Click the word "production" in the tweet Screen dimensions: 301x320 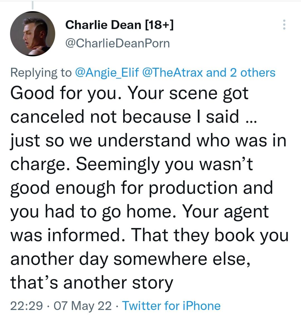click(193, 188)
